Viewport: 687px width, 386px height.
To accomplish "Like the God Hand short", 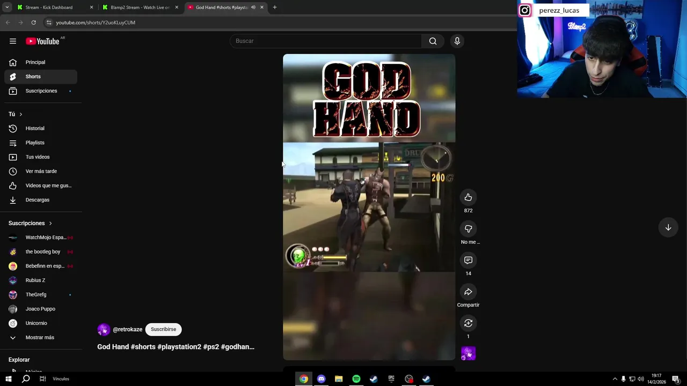I will [468, 197].
